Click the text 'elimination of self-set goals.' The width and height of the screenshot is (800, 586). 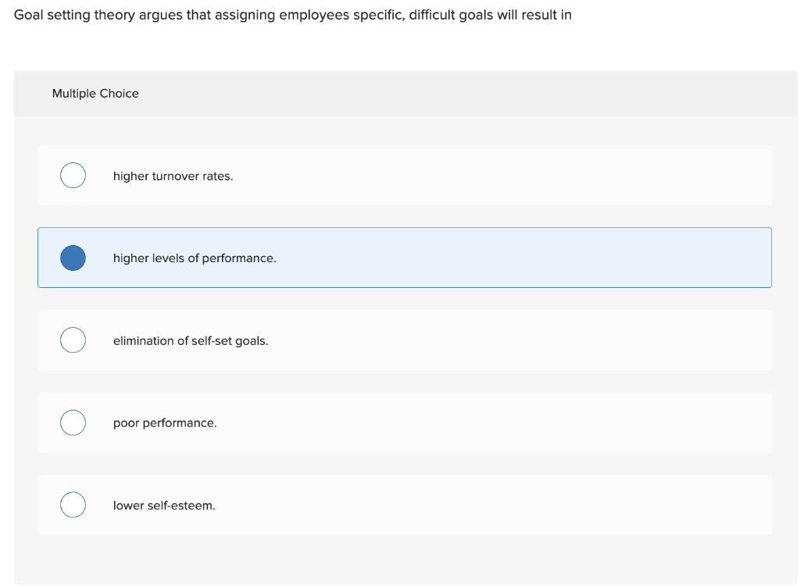191,340
